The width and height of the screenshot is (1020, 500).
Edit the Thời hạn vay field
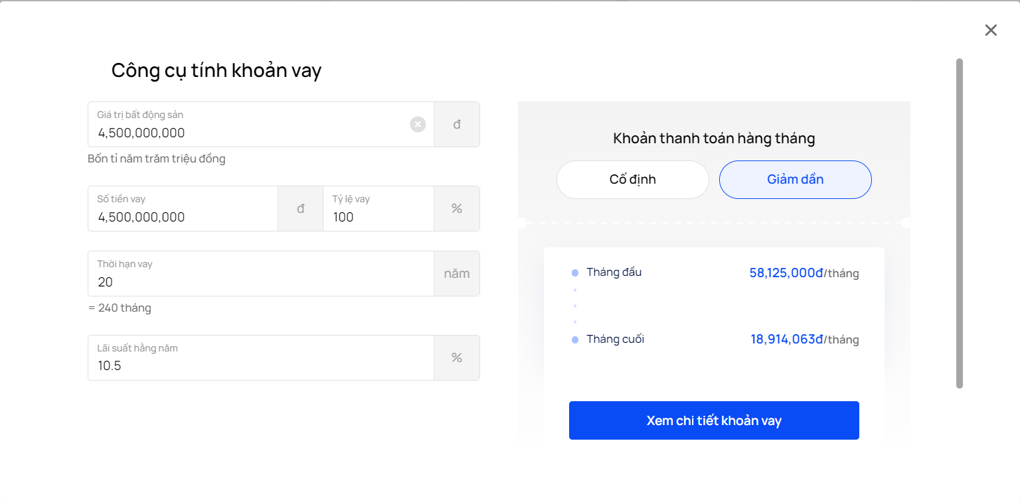click(261, 273)
